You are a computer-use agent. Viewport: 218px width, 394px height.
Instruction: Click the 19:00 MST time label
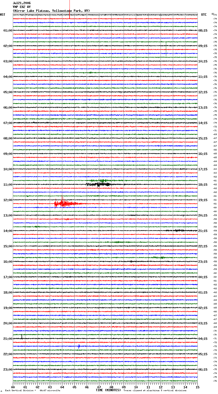8,308
